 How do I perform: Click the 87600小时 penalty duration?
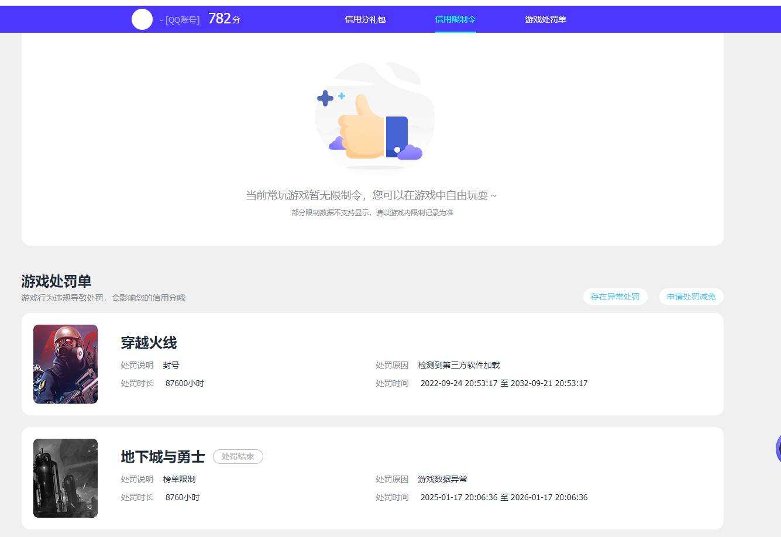click(185, 383)
